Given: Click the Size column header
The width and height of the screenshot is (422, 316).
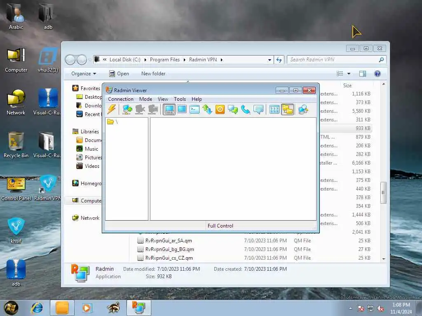Looking at the screenshot, I should (x=347, y=86).
